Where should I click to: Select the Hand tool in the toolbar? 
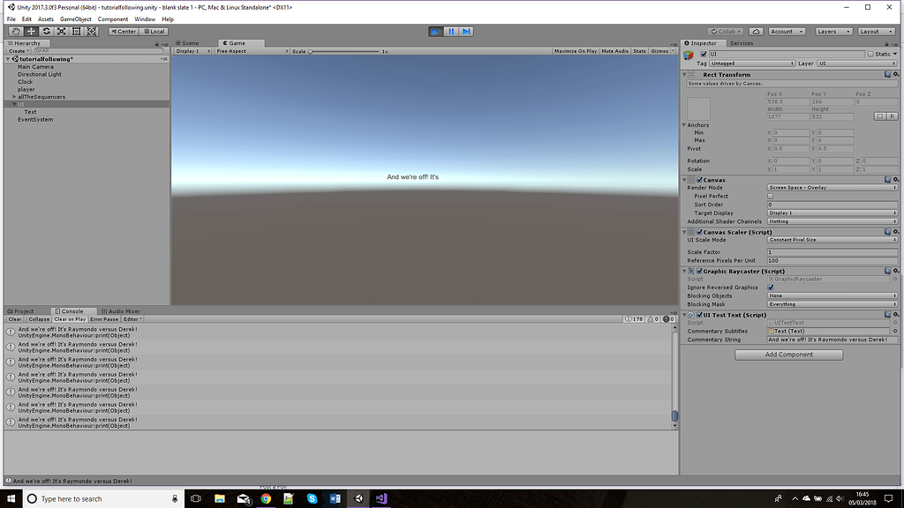[16, 31]
